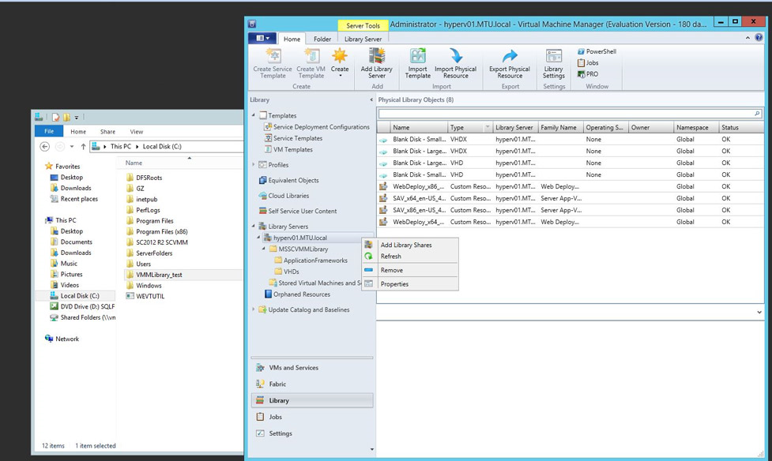Screen dimensions: 772x461
Task: Switch to the Folder ribbon tab
Action: tap(322, 39)
